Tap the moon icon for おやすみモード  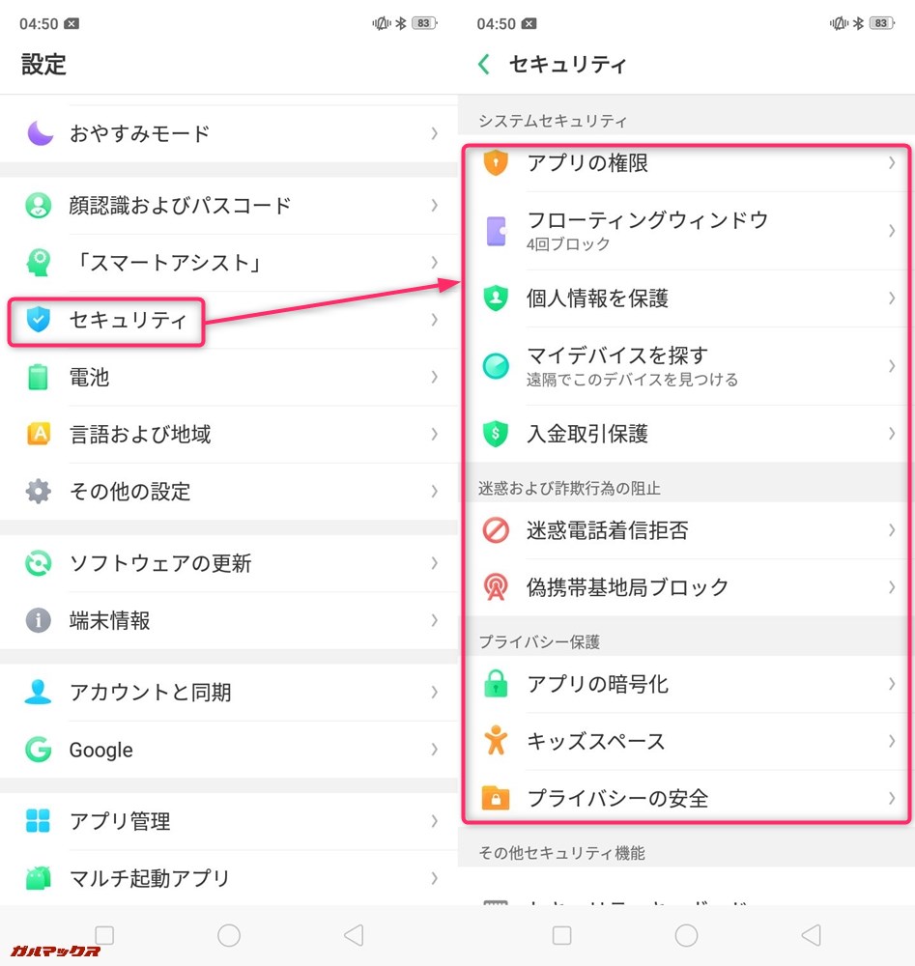pos(40,133)
